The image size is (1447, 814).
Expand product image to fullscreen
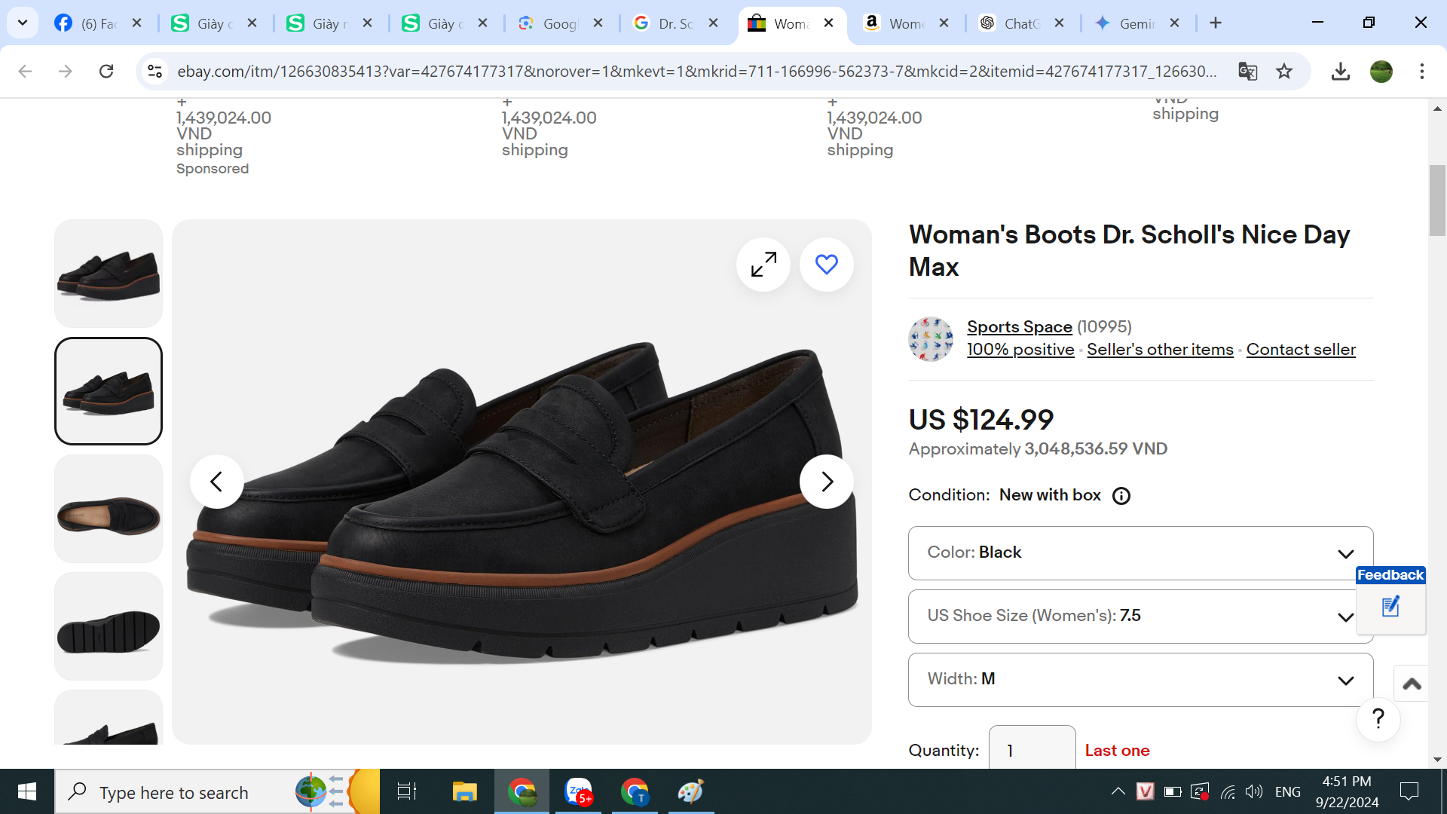[x=763, y=265]
